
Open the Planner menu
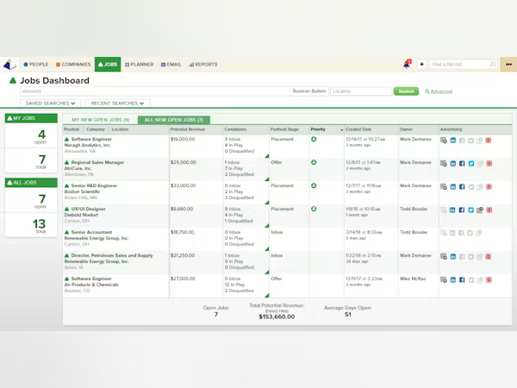[x=139, y=65]
